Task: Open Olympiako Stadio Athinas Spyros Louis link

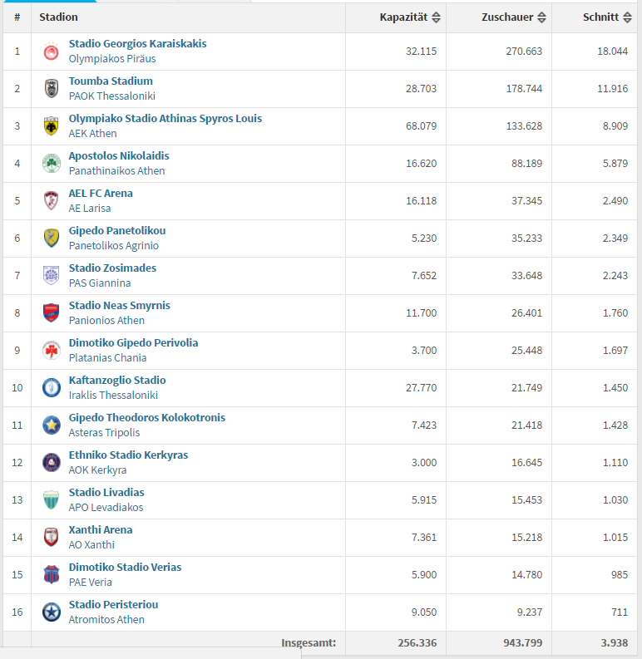Action: coord(165,119)
